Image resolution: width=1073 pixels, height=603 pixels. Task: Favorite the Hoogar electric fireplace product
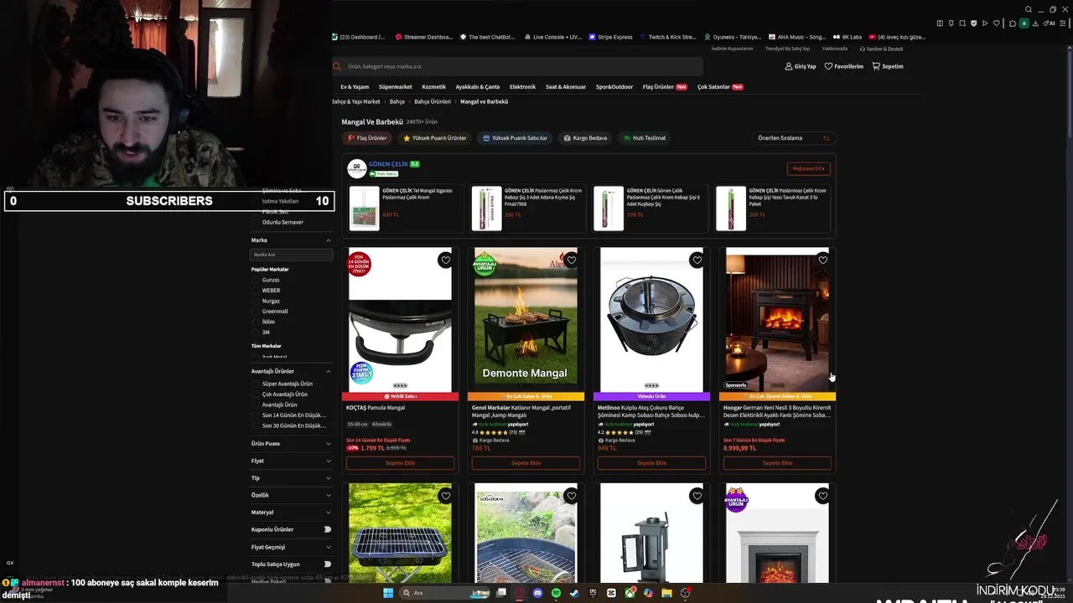[822, 260]
